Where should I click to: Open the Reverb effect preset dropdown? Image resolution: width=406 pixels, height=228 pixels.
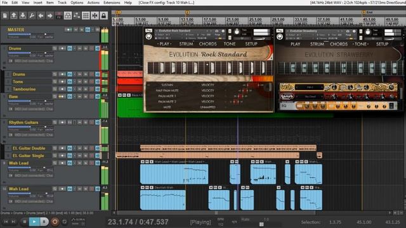[310, 97]
